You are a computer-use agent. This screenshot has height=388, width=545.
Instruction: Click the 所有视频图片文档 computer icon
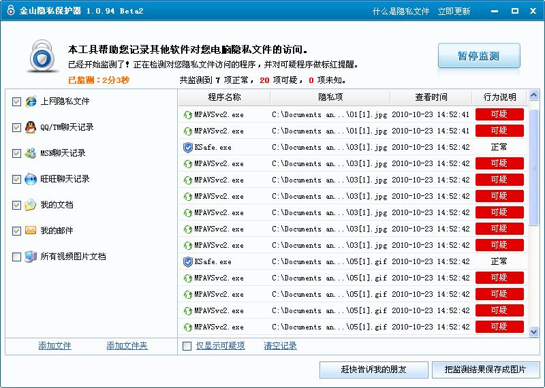(x=31, y=257)
